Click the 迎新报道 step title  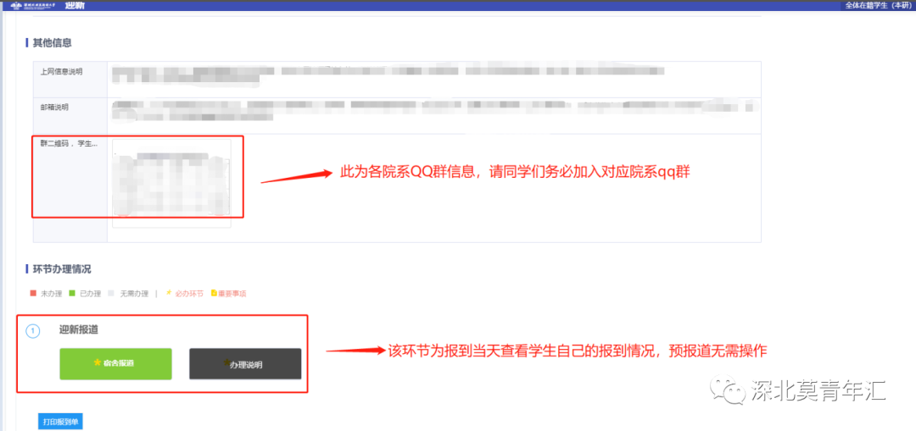click(x=79, y=329)
